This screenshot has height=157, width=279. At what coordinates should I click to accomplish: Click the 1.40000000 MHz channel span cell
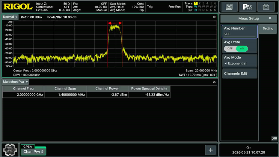coord(65,95)
